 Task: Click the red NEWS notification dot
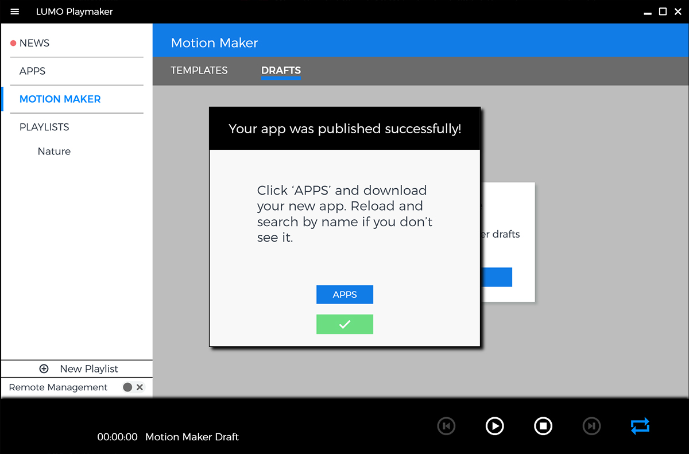click(x=13, y=43)
